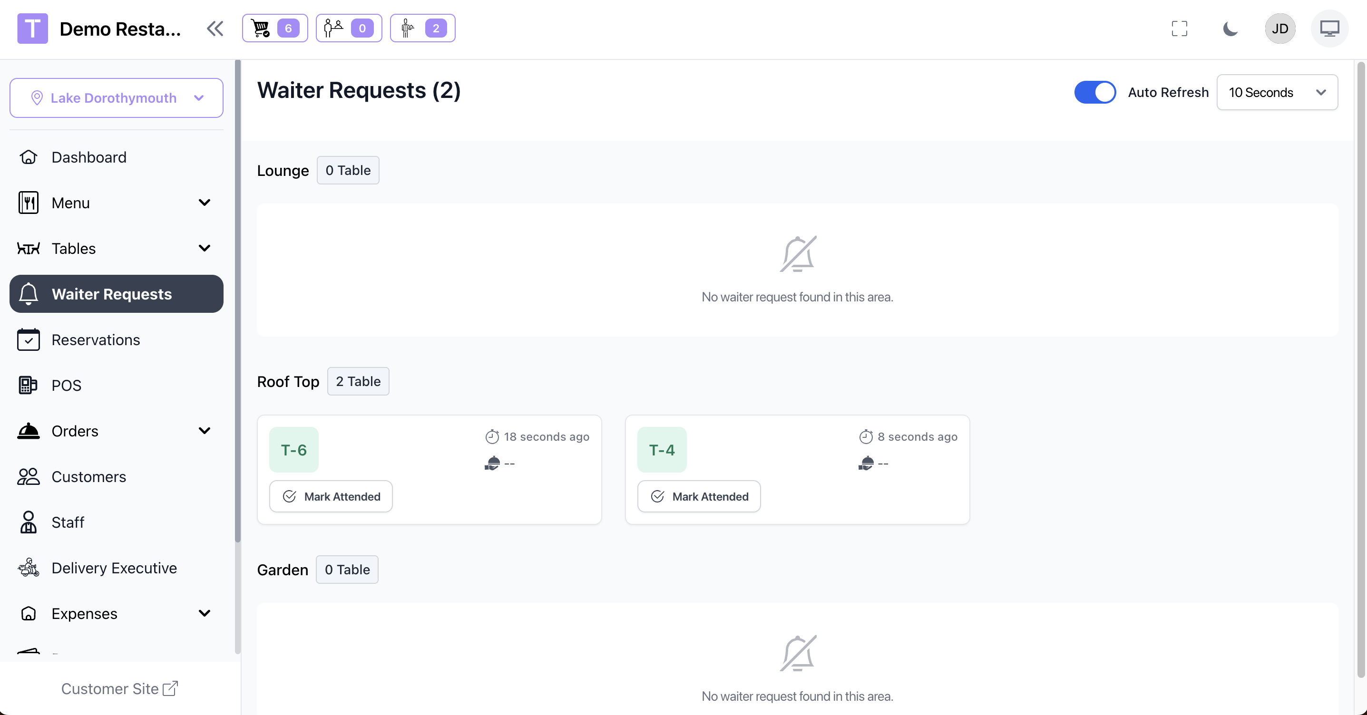Click the waiter requests icon with badge 2
The image size is (1367, 715).
422,28
